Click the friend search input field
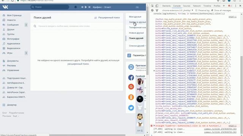This screenshot has height=136, width=243. tap(77, 26)
